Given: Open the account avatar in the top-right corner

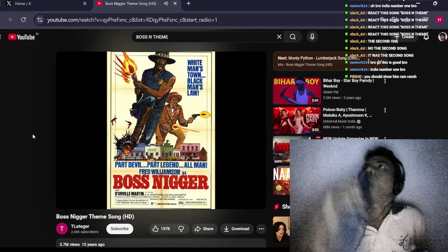Looking at the screenshot, I should coord(442,37).
